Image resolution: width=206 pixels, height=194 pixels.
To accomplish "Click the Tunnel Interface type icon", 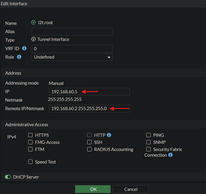I will [33, 39].
